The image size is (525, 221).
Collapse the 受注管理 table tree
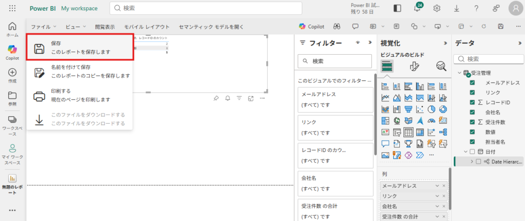point(459,73)
